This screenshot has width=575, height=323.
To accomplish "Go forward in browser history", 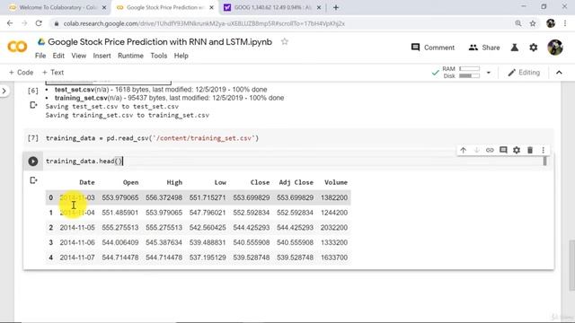I will 24,23.
